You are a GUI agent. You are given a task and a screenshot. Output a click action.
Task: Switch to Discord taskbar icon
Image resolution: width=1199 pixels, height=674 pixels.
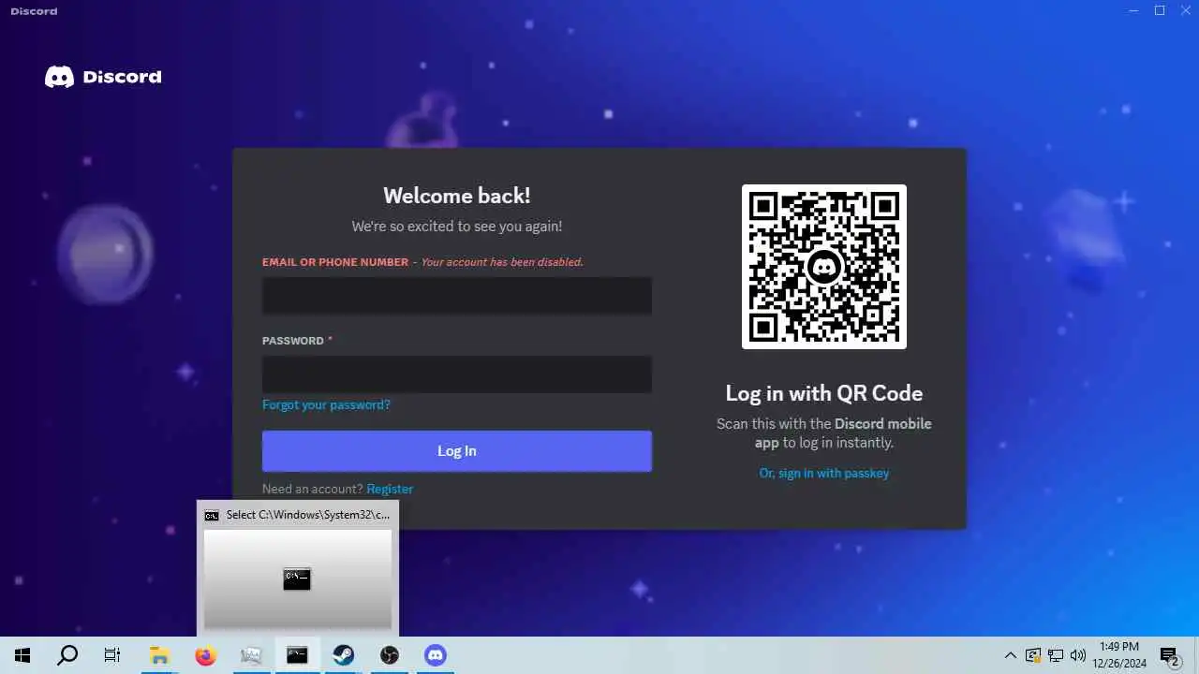pos(436,655)
